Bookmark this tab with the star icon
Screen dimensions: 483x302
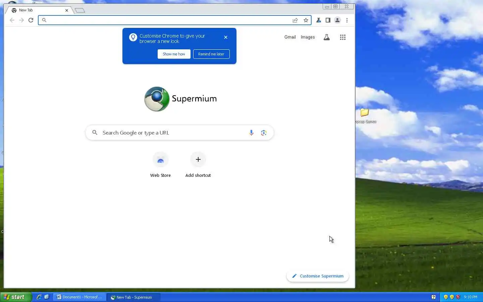[306, 20]
